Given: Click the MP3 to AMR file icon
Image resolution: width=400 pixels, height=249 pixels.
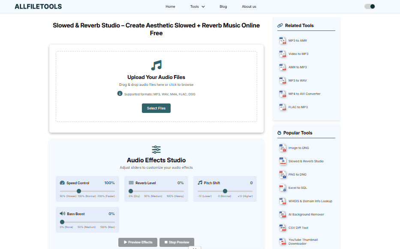Looking at the screenshot, I should [x=283, y=41].
